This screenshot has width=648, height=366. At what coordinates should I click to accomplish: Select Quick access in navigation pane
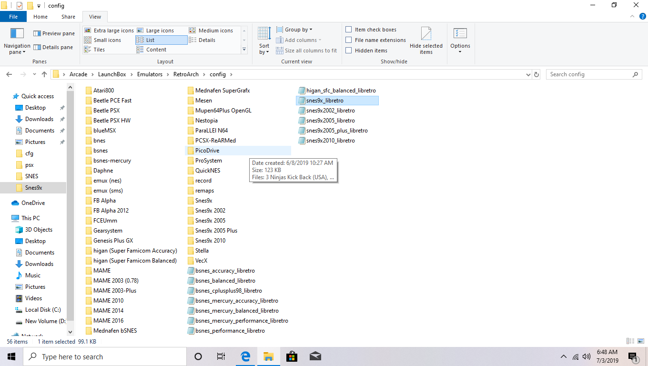point(38,96)
